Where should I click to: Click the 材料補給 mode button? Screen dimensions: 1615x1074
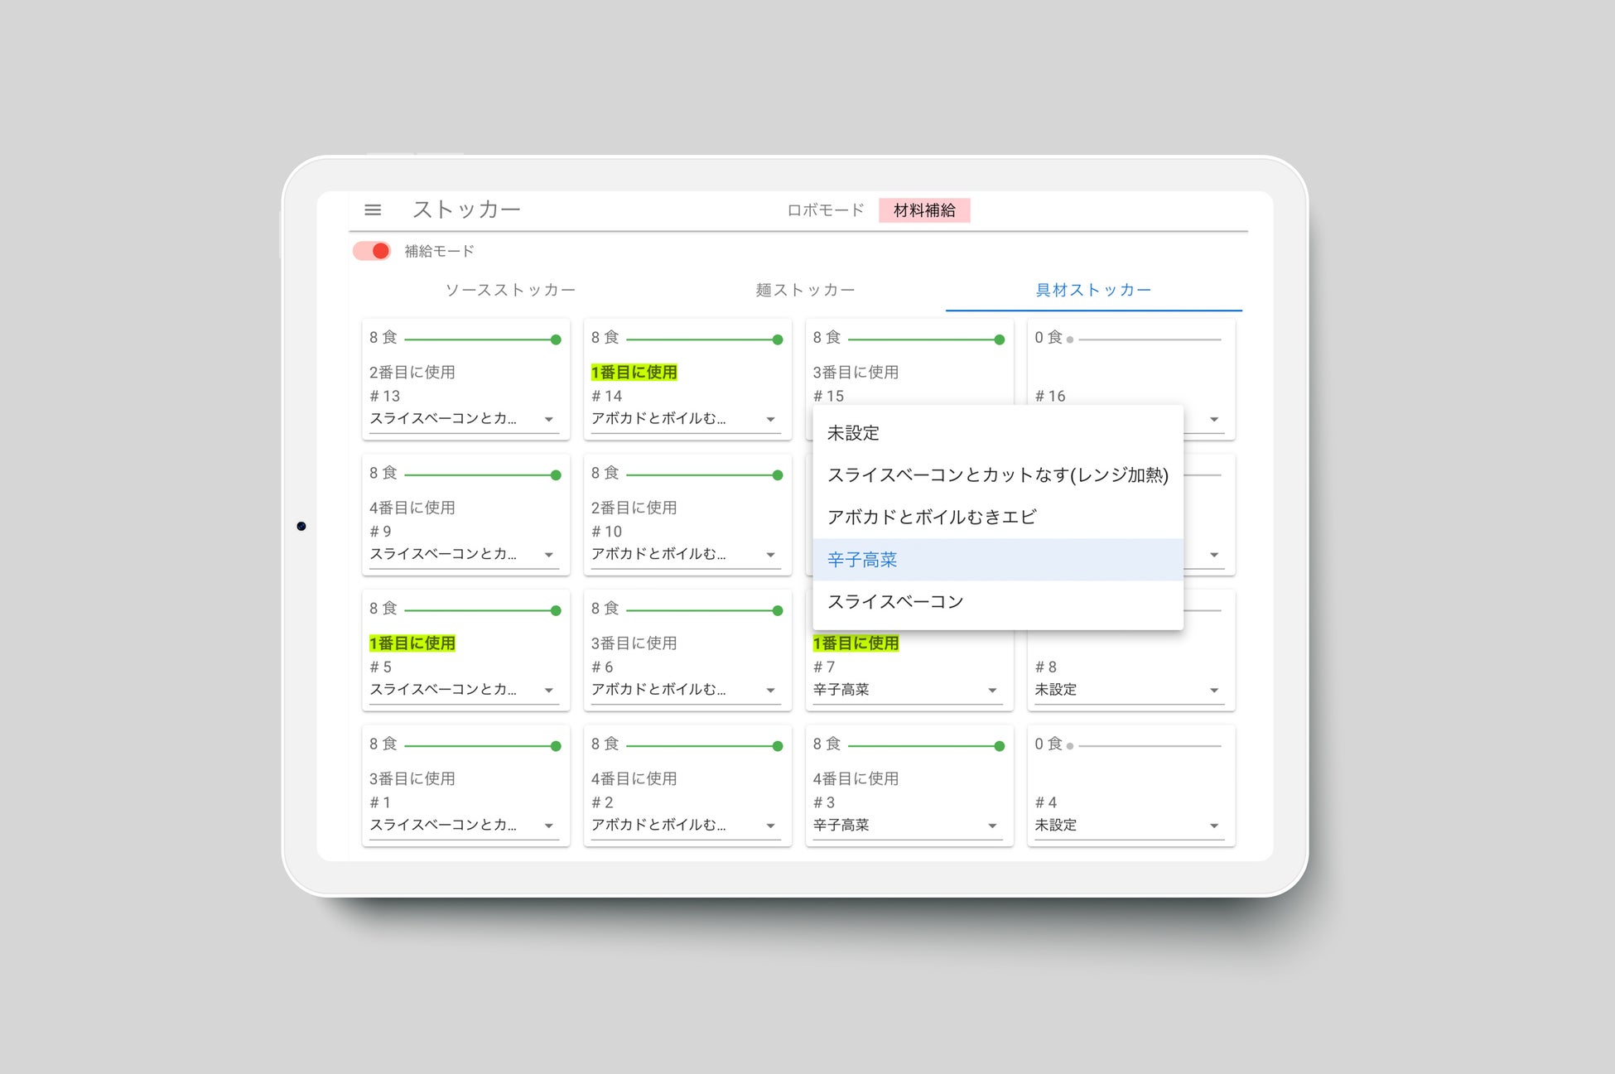coord(924,210)
